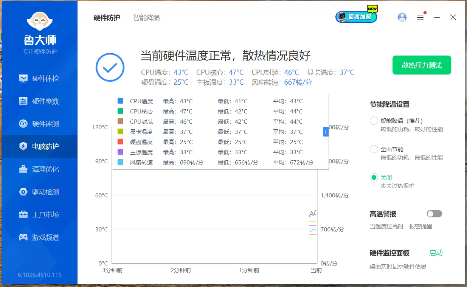Viewport: 467px width, 287px height.
Task: Click the 回收加盟 promotion banner icon
Action: tap(356, 17)
